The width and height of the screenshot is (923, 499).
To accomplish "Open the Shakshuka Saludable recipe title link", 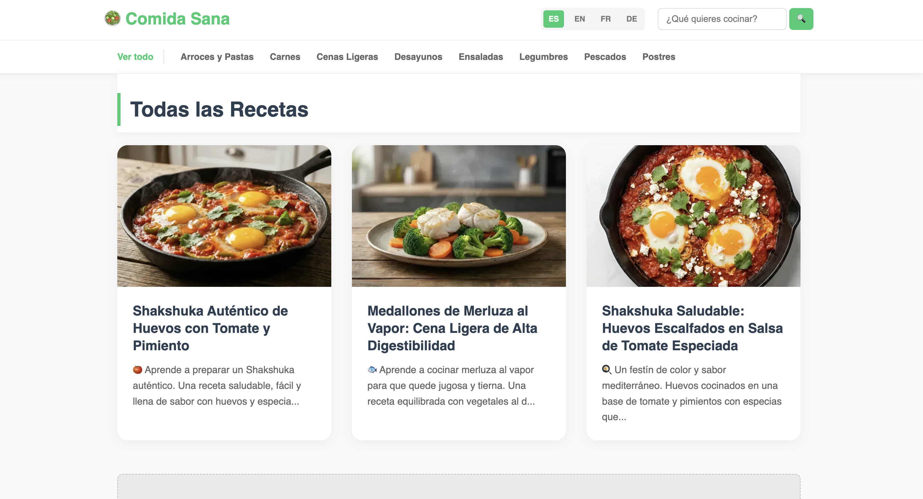I will pos(692,328).
